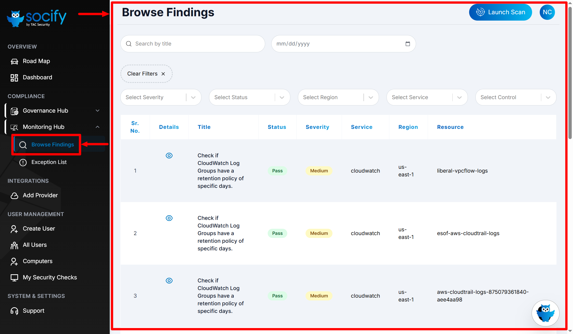
Task: Click the calendar icon in date field
Action: coord(407,44)
